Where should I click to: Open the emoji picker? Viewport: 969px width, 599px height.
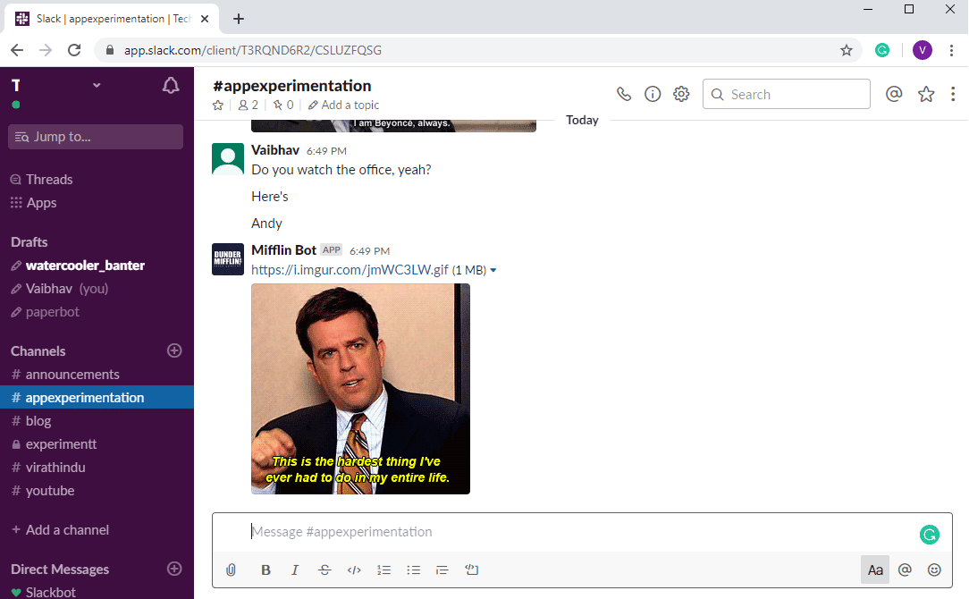click(934, 570)
